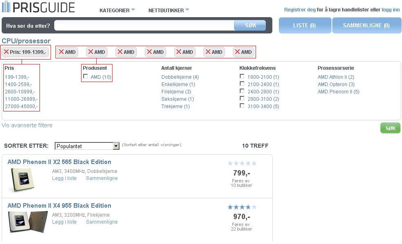This screenshot has height=244, width=402.
Task: Click the blue SØK button in search bar
Action: [x=250, y=25]
